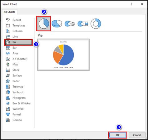Click the X Y Scatter category icon
The height and width of the screenshot is (140, 148).
click(8, 59)
